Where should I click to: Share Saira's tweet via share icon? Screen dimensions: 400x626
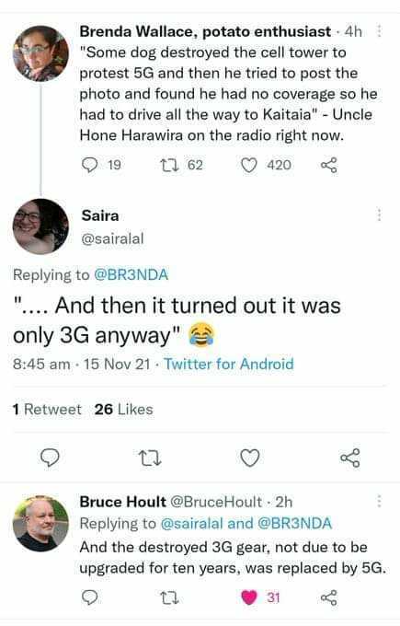(x=350, y=458)
